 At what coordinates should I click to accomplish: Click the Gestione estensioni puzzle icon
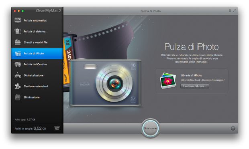[18, 86]
